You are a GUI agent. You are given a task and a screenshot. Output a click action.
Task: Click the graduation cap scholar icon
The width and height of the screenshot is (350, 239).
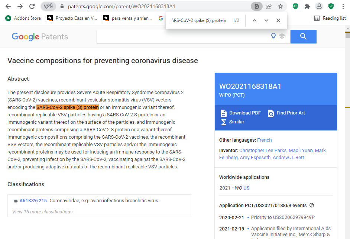coord(282,36)
